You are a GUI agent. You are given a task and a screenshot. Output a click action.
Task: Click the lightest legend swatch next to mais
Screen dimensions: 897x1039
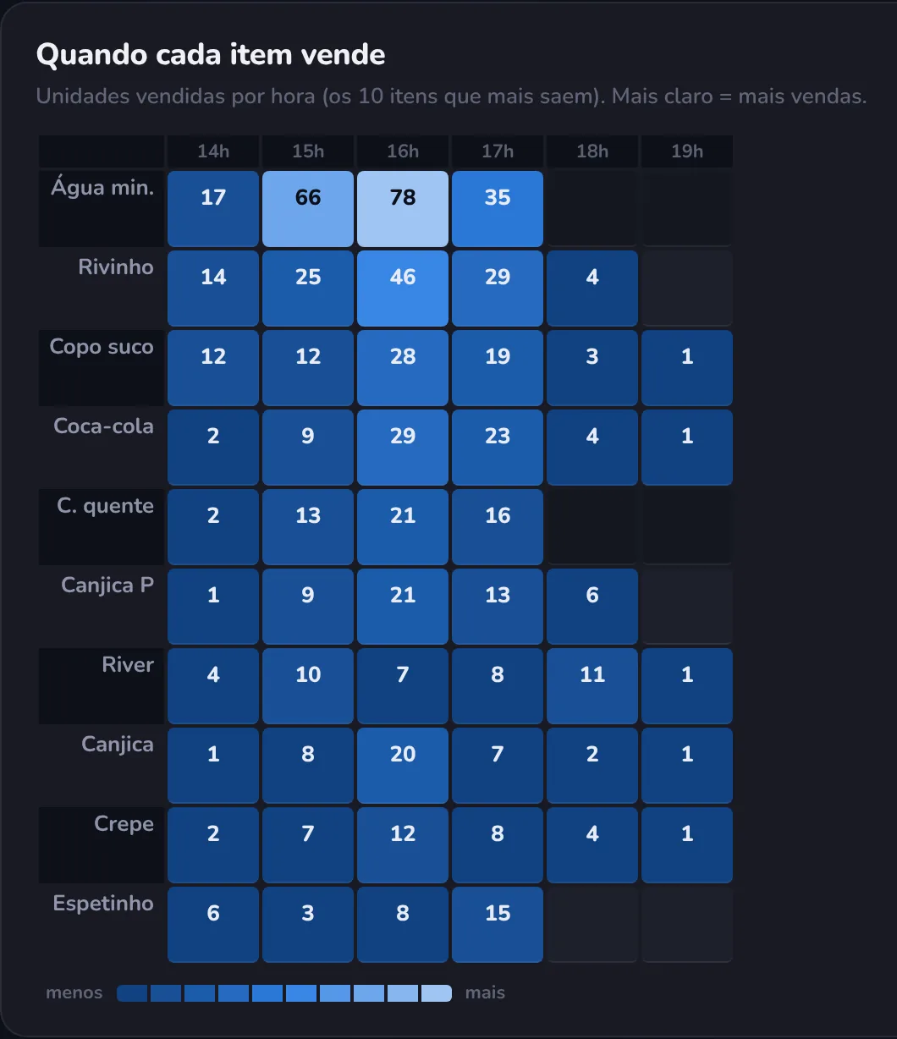437,993
